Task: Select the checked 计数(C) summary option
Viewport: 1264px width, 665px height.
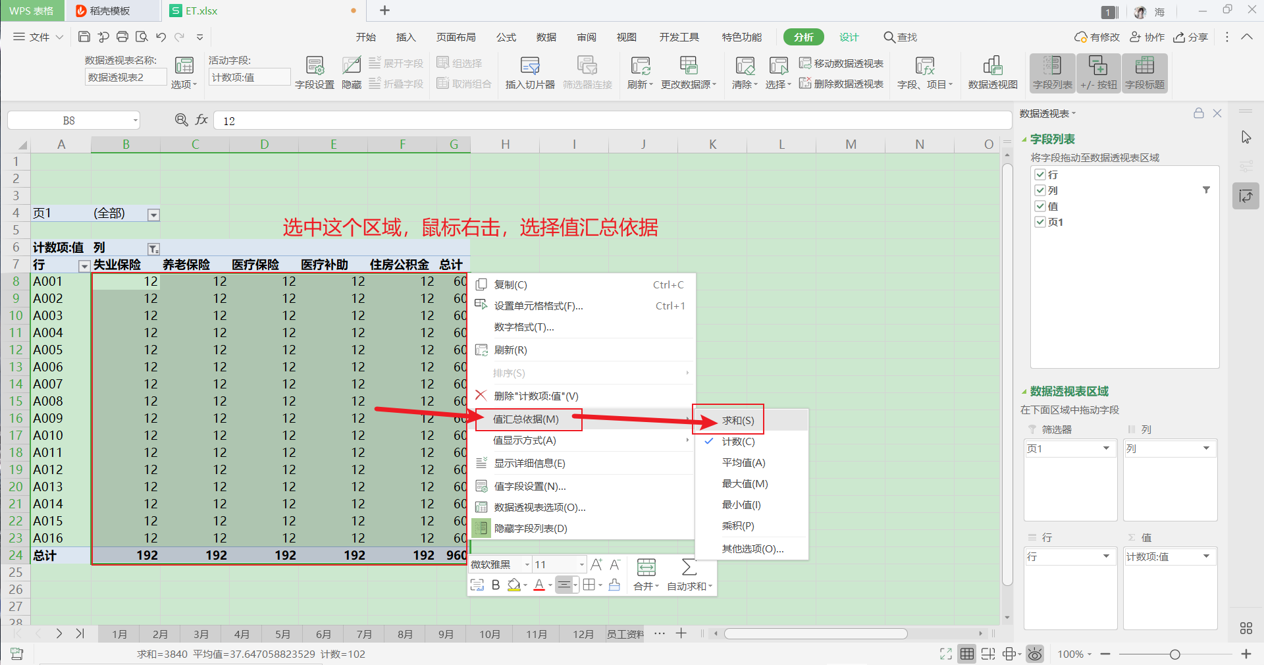Action: (x=751, y=441)
